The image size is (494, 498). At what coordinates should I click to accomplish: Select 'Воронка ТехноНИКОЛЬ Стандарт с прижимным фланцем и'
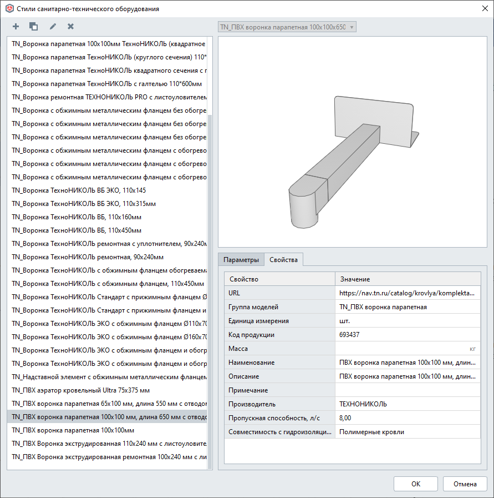coord(107,310)
